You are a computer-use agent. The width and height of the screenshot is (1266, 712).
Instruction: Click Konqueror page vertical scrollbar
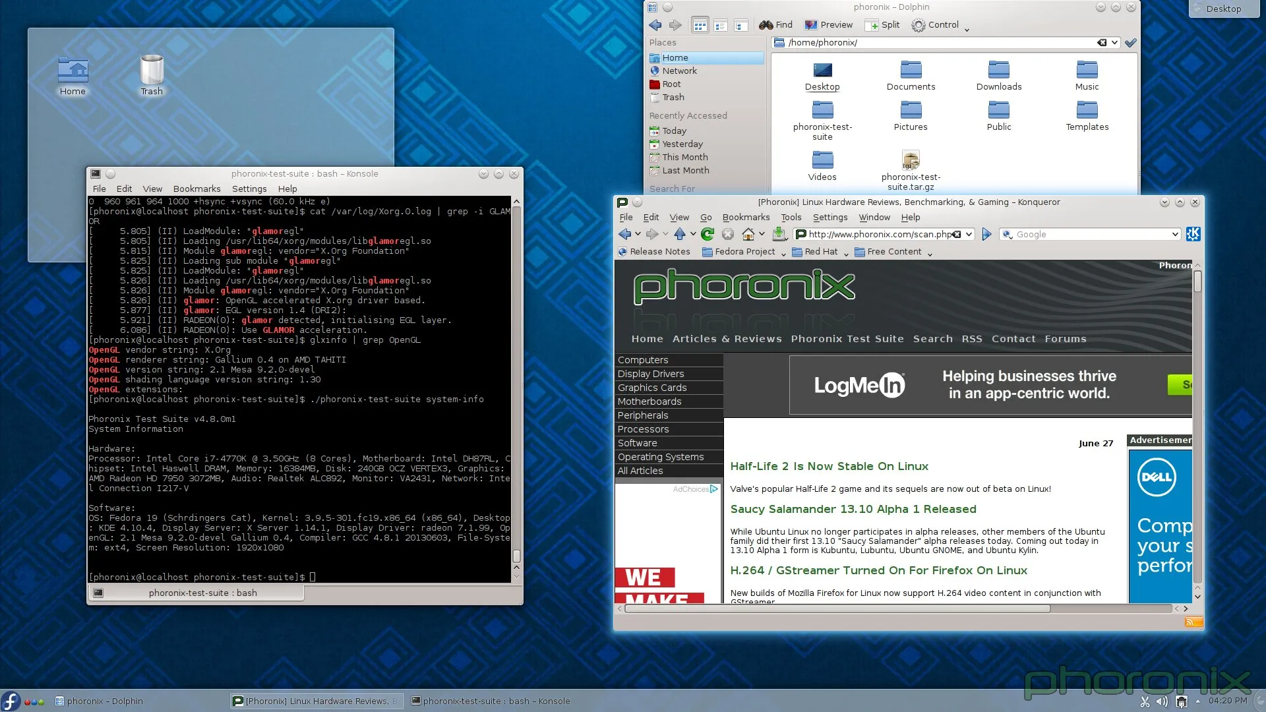coord(1197,282)
